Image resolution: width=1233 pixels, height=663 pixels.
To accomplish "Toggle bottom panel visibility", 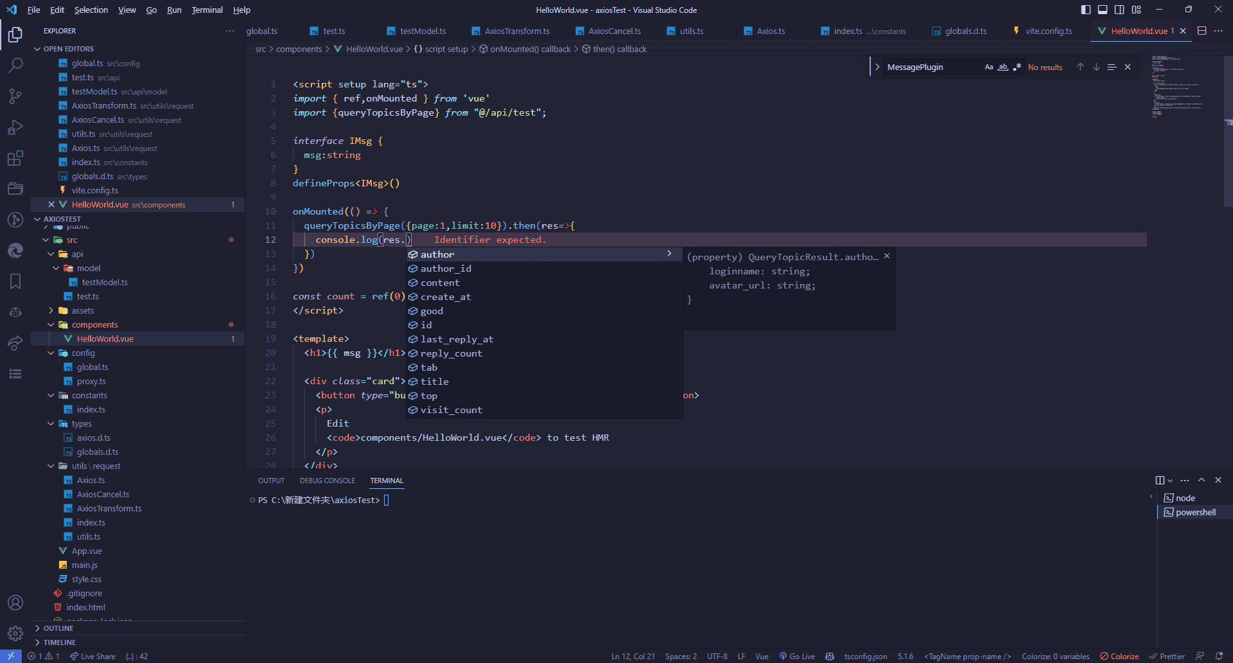I will [x=1103, y=10].
